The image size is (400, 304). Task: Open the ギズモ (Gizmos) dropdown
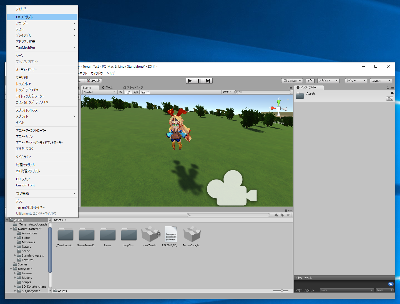(227, 92)
